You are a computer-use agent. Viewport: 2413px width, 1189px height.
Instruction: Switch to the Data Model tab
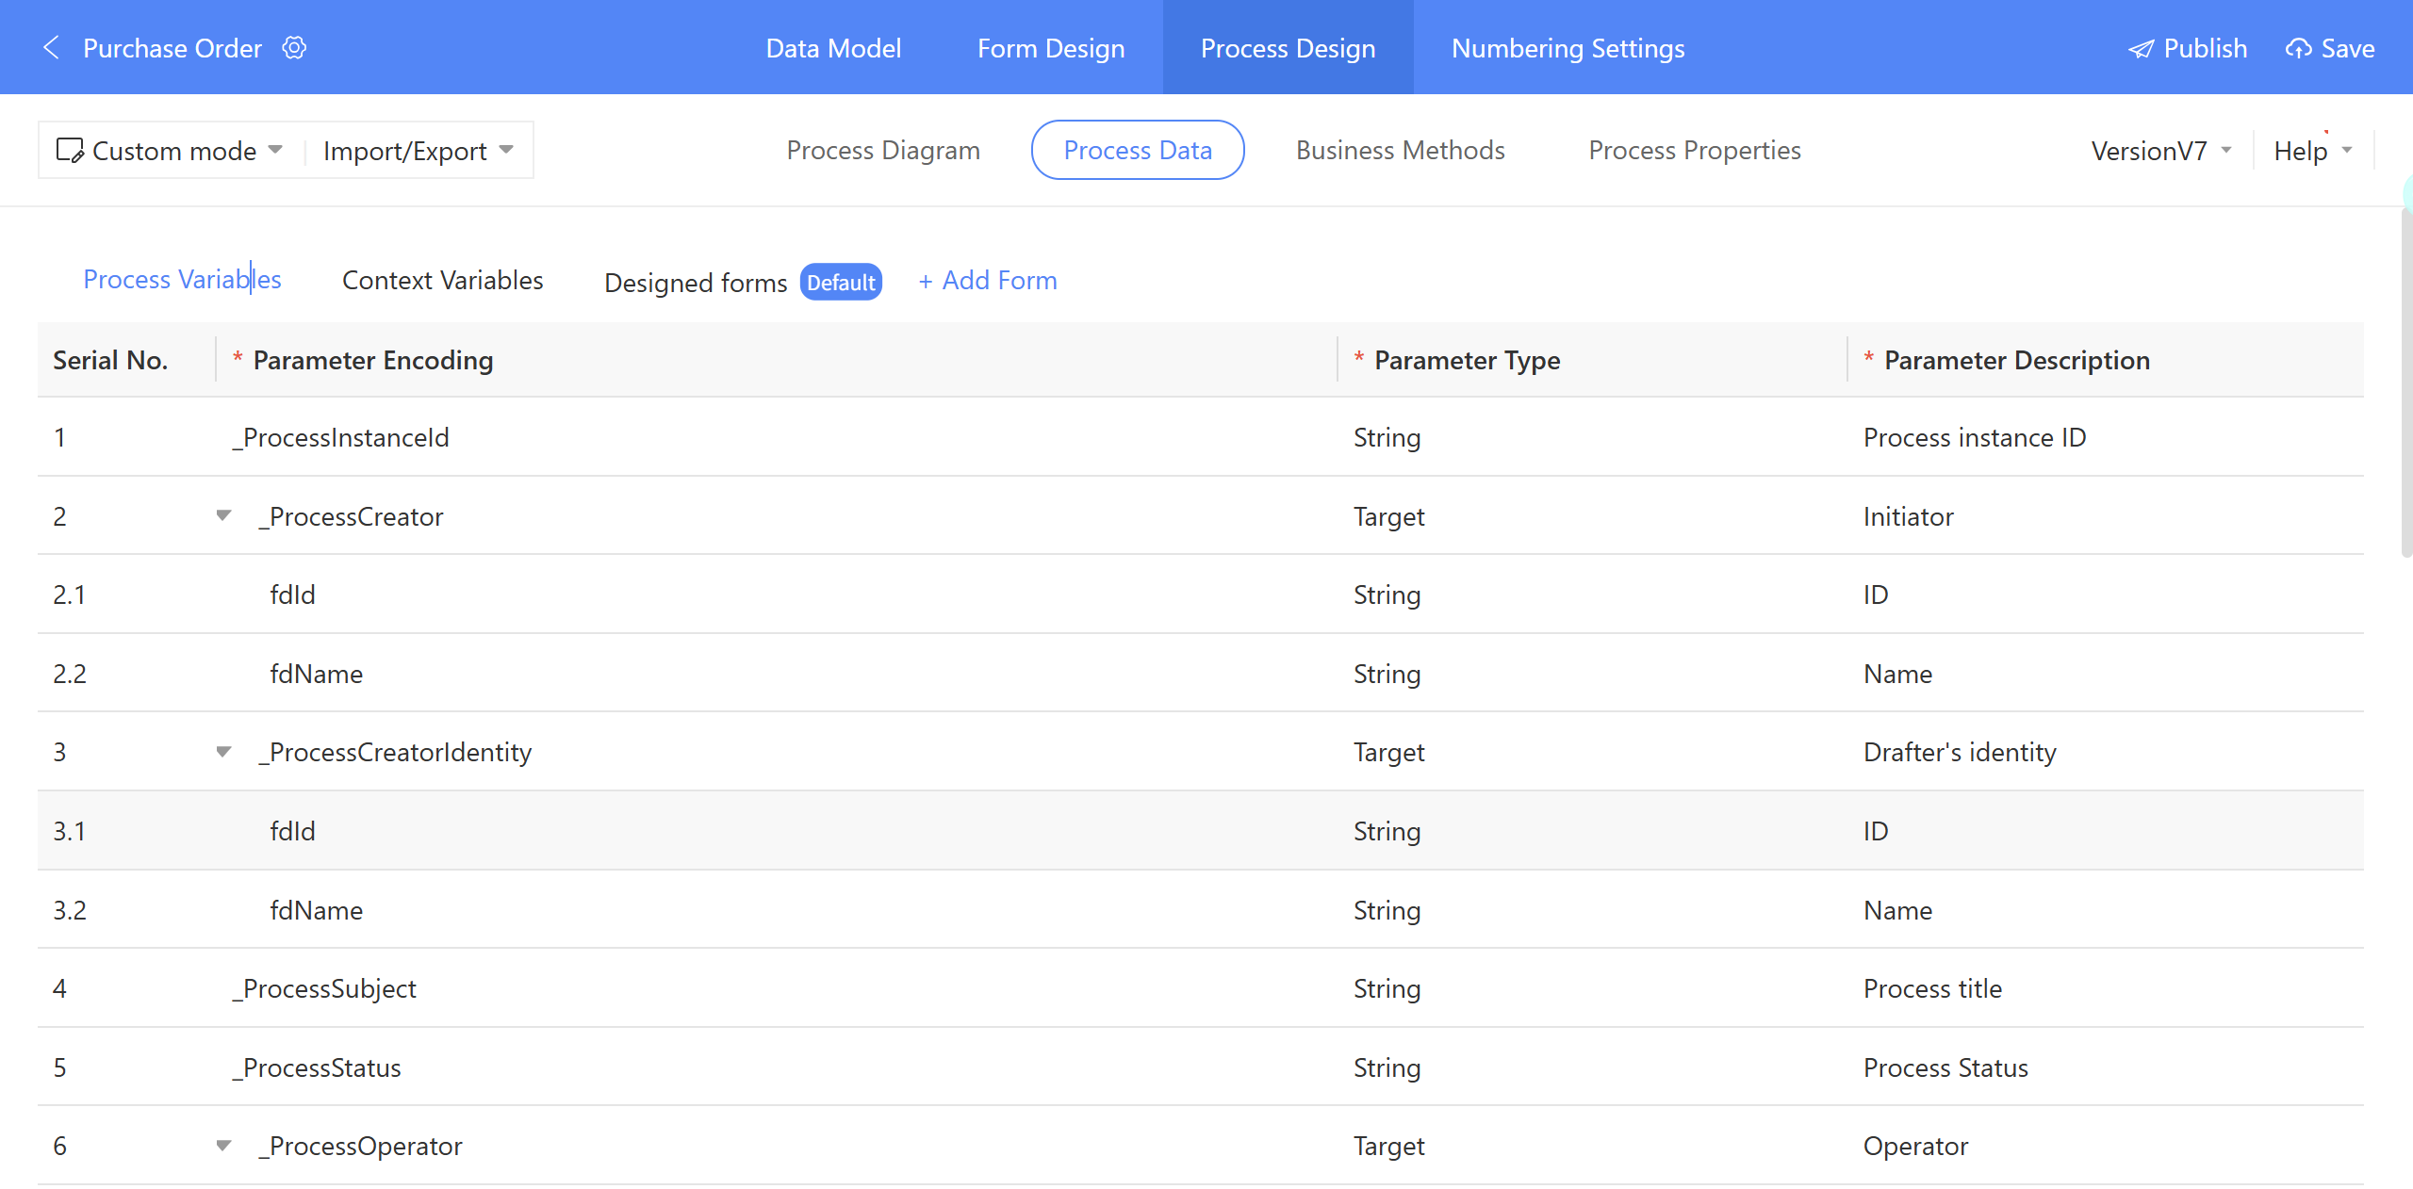click(x=833, y=48)
